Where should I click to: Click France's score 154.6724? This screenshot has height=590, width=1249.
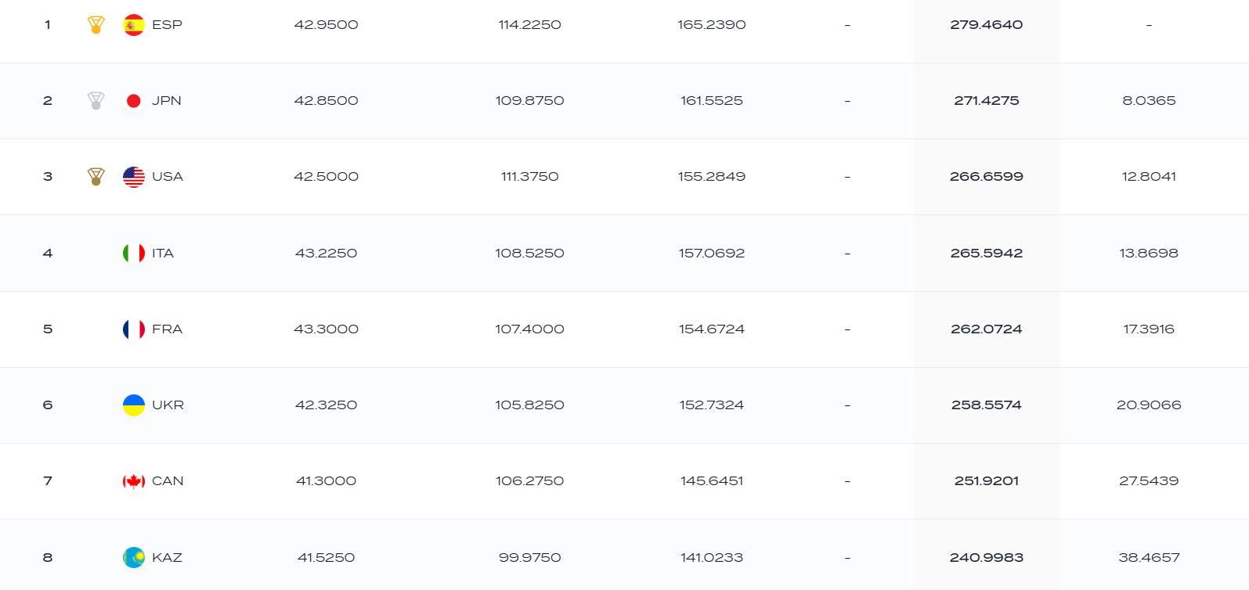click(x=712, y=329)
